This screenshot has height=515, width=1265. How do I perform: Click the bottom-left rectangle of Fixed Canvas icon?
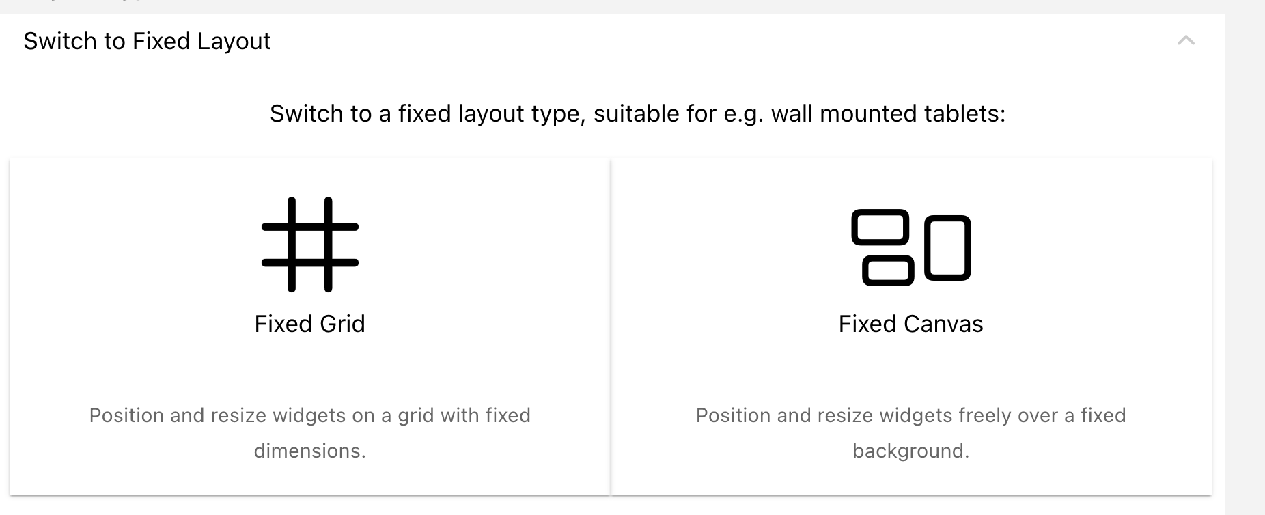pos(888,271)
